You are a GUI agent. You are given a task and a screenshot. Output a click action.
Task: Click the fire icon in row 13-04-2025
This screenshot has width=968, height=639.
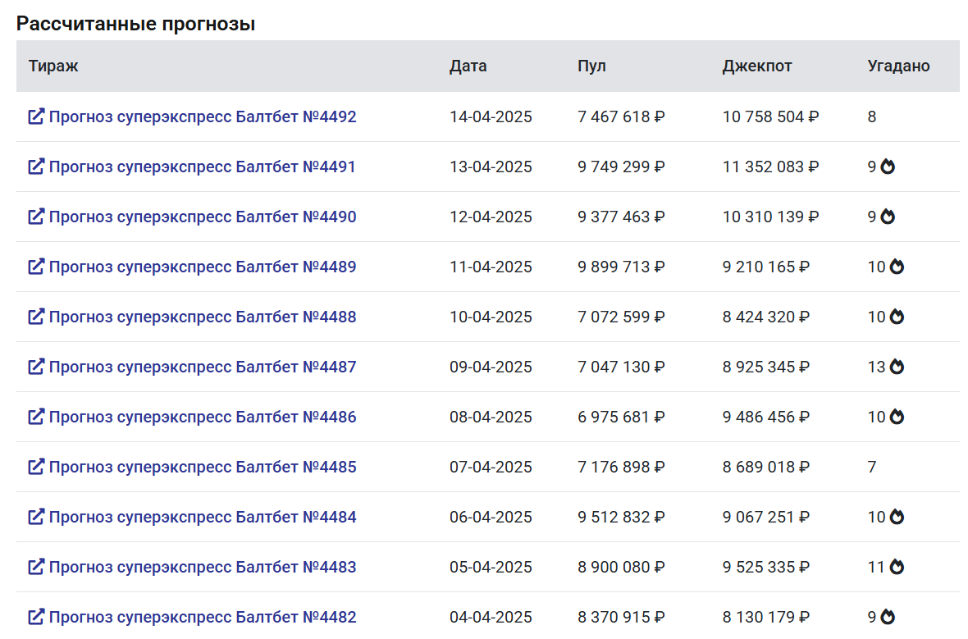[x=888, y=167]
